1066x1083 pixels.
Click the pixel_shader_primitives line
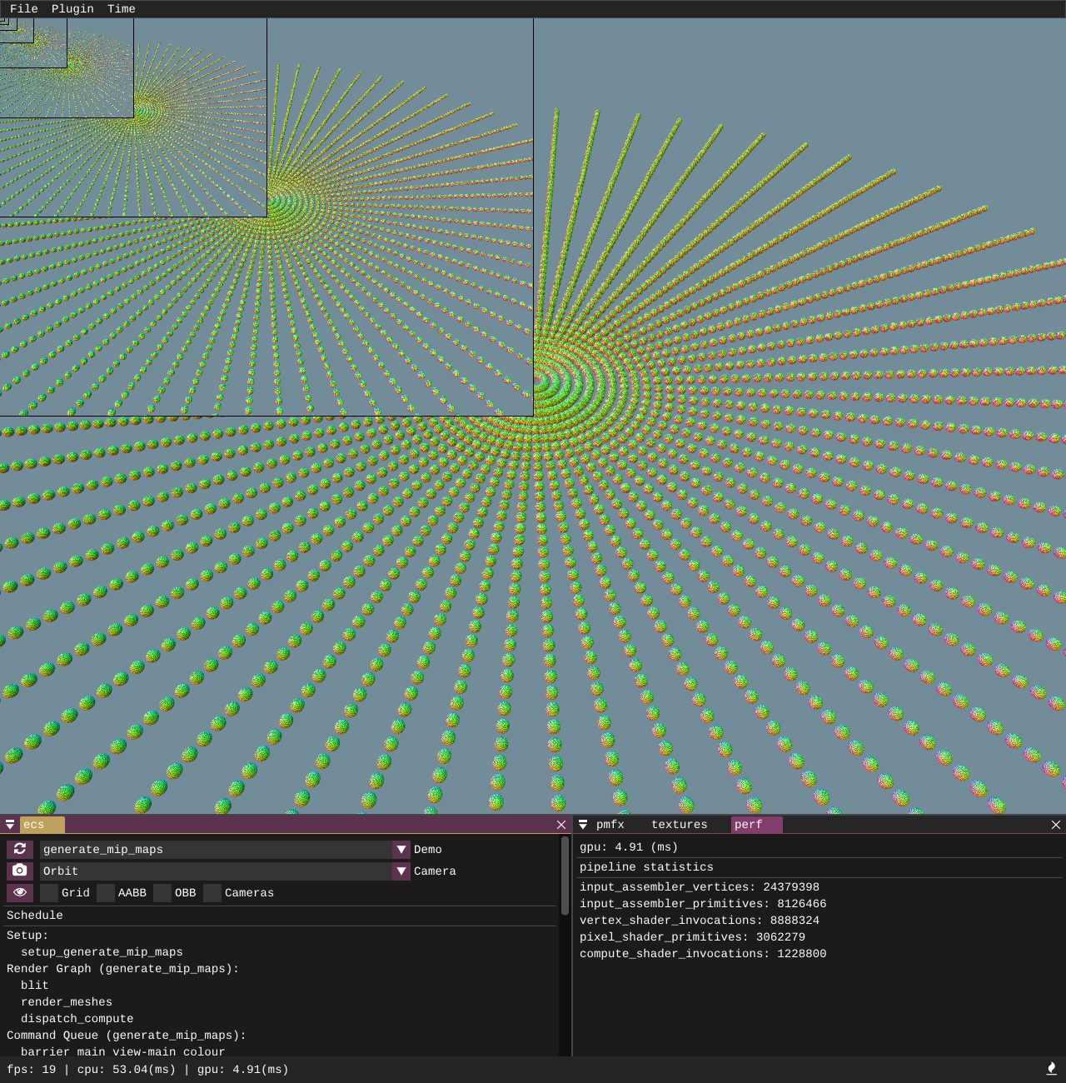click(692, 937)
